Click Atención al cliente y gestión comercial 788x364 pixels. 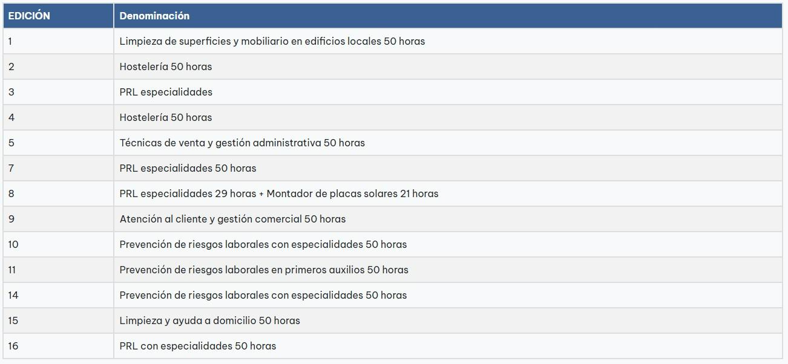[232, 219]
